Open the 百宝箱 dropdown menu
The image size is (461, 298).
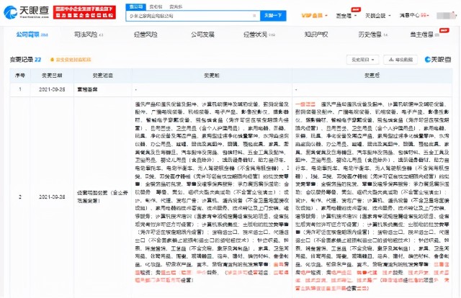(346, 16)
